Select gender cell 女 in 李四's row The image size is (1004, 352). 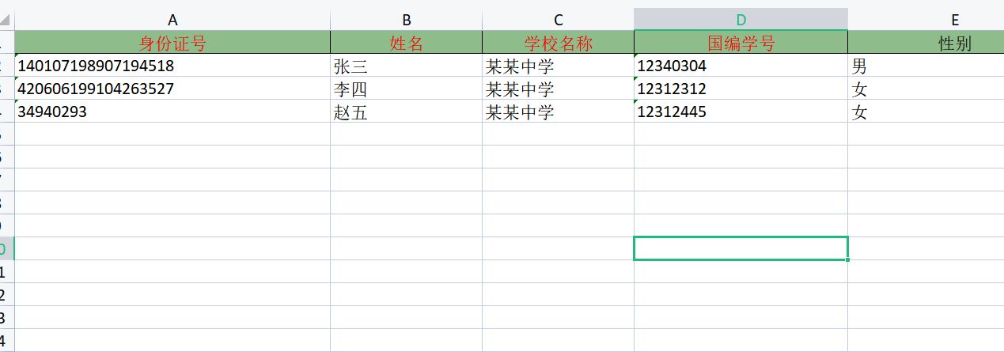pyautogui.click(x=926, y=89)
